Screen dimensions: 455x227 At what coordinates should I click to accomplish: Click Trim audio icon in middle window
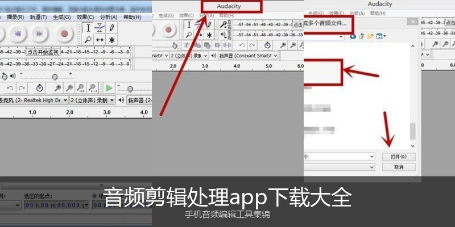click(x=217, y=45)
